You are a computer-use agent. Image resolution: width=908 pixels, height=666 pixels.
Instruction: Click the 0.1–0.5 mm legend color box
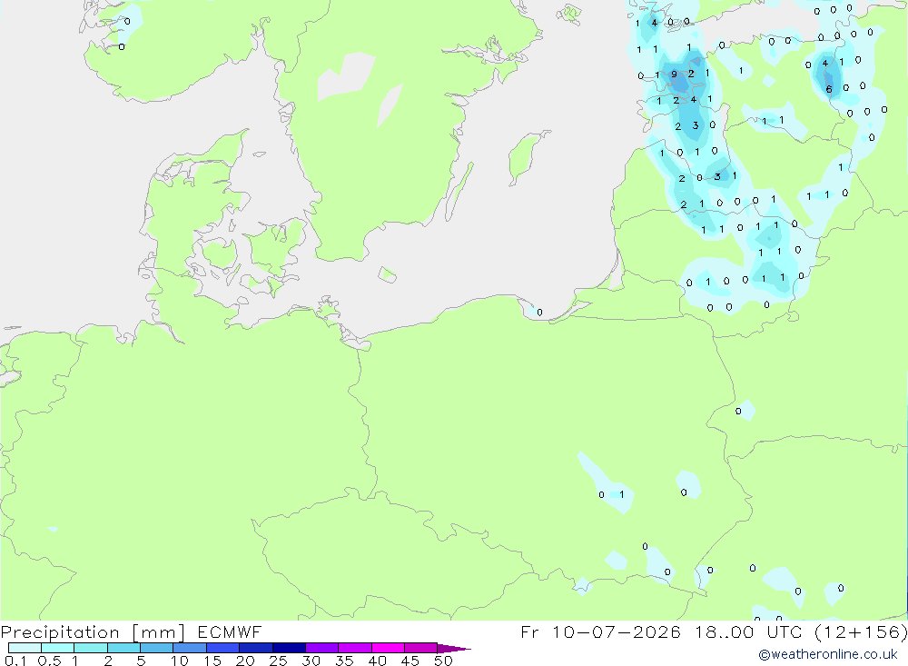25,648
